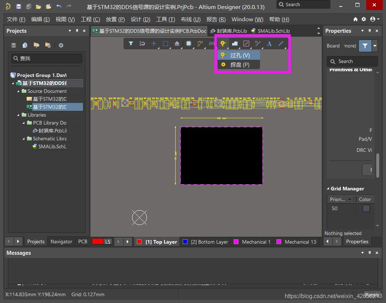Click the Save icon in the title bar
The width and height of the screenshot is (386, 303).
coord(18,6)
